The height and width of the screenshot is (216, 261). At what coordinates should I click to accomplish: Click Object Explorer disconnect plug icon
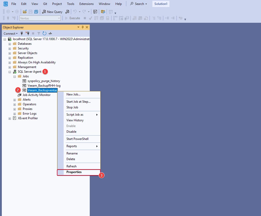pos(27,33)
